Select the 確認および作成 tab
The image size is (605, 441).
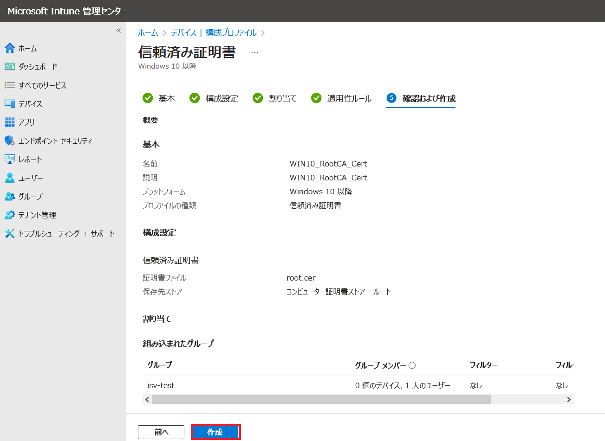(421, 98)
